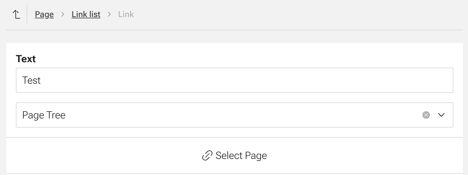Go back to the Link list breadcrumb
Image resolution: width=468 pixels, height=175 pixels.
pyautogui.click(x=86, y=14)
